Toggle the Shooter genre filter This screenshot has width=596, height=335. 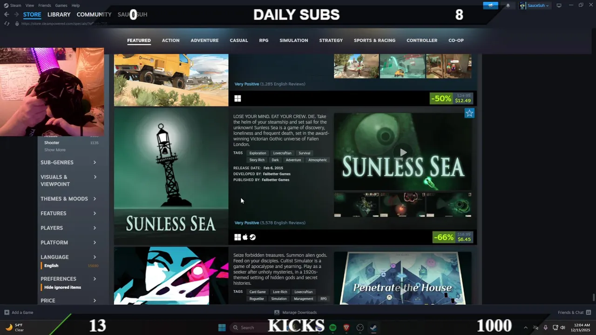tap(52, 143)
